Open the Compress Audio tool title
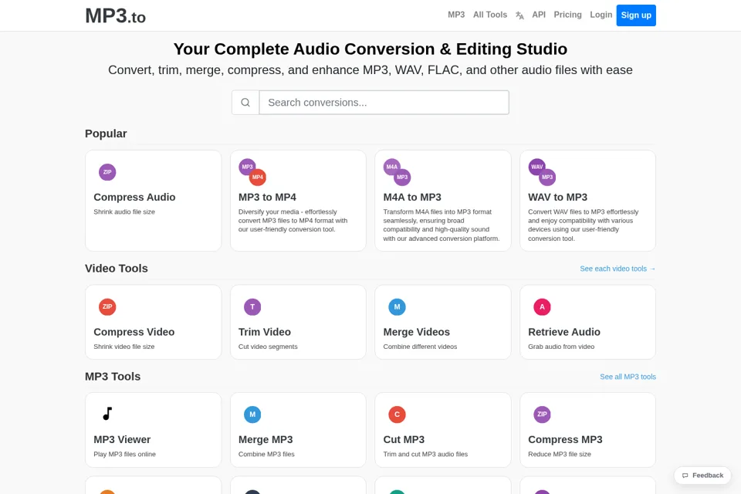This screenshot has height=494, width=741. pos(134,197)
